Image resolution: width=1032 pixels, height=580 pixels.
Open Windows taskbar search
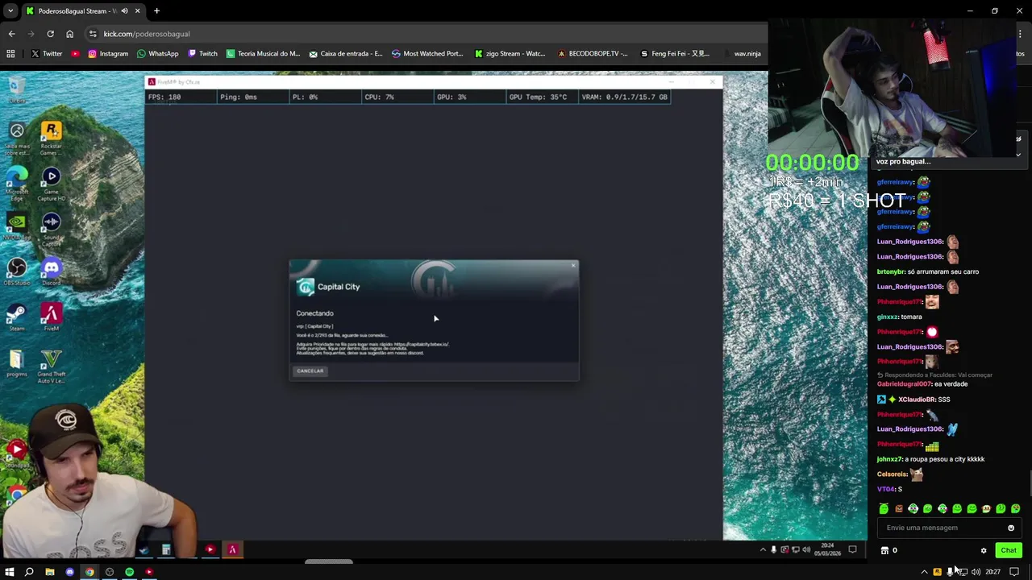click(x=29, y=572)
